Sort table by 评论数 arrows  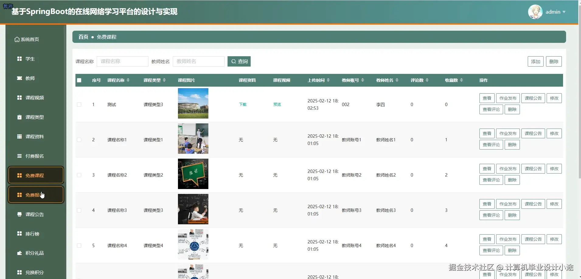click(x=427, y=80)
